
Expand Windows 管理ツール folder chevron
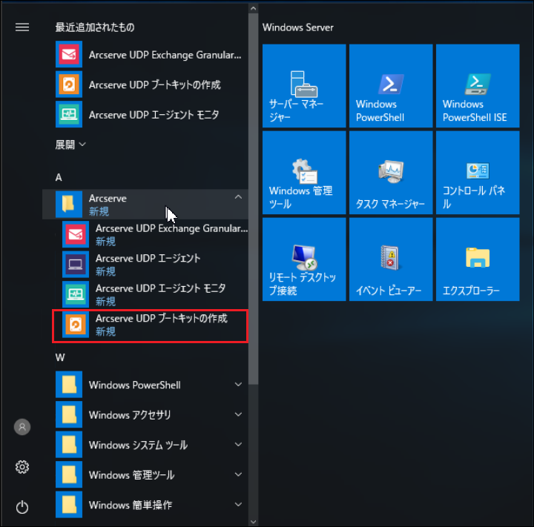pyautogui.click(x=238, y=474)
